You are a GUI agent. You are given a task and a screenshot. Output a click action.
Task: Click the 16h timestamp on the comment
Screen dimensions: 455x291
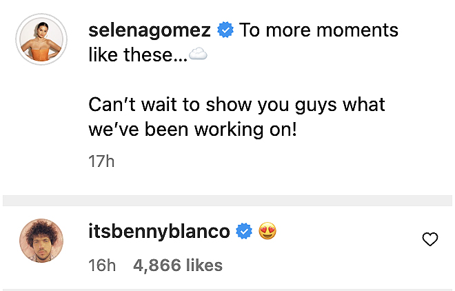102,265
